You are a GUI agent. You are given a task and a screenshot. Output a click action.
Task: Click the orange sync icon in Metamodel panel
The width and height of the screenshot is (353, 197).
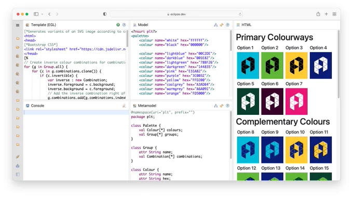click(222, 106)
